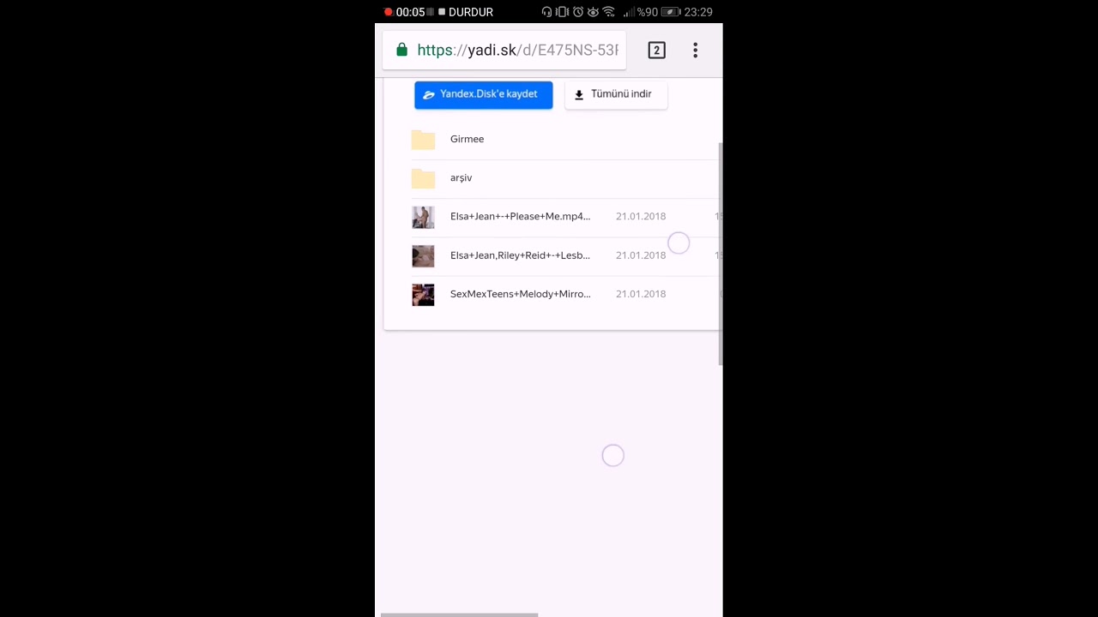Open thumbnail of Elsa+Jean Please+Me.mp4 file
Image resolution: width=1098 pixels, height=617 pixels.
click(x=423, y=217)
